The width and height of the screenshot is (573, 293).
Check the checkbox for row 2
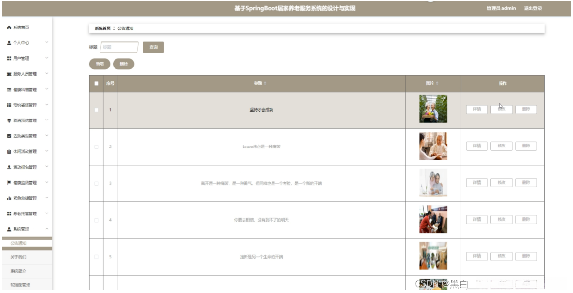point(97,147)
